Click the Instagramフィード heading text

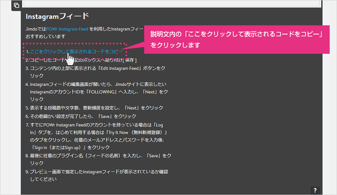pyautogui.click(x=57, y=16)
